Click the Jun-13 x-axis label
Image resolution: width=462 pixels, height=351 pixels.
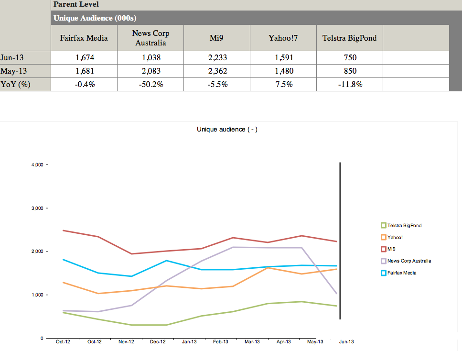[x=346, y=342]
